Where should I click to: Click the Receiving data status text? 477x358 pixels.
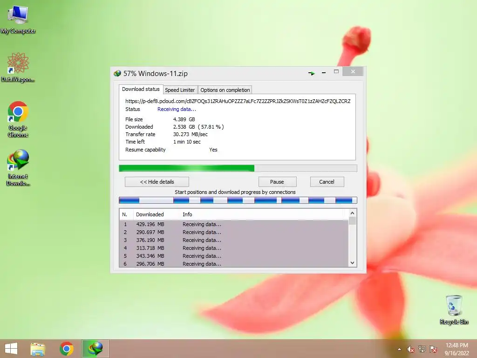click(177, 109)
